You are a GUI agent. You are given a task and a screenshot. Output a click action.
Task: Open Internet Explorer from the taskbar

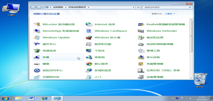click(x=45, y=98)
